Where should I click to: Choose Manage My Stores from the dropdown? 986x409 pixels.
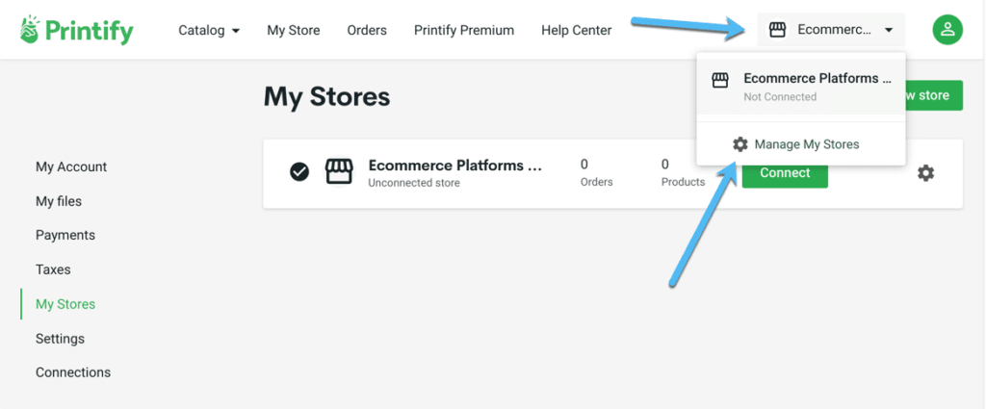click(795, 144)
